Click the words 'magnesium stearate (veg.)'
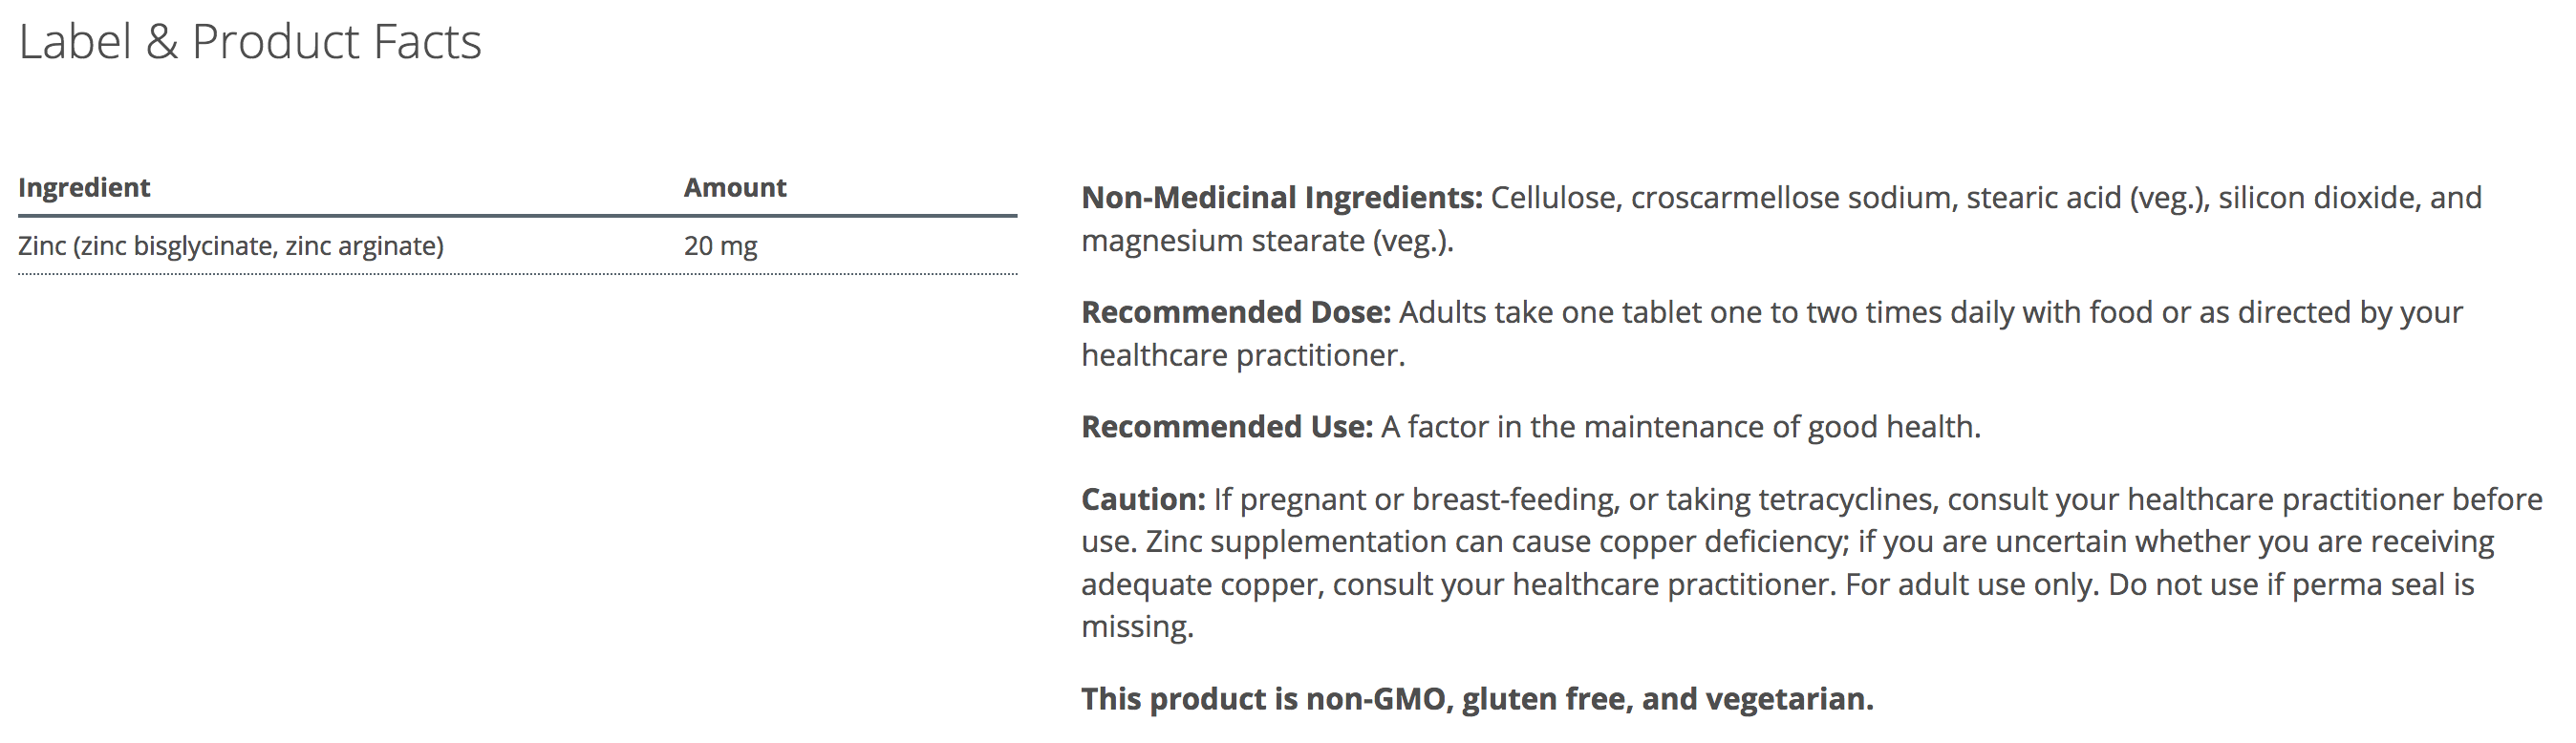Image resolution: width=2576 pixels, height=743 pixels. (x=1266, y=242)
